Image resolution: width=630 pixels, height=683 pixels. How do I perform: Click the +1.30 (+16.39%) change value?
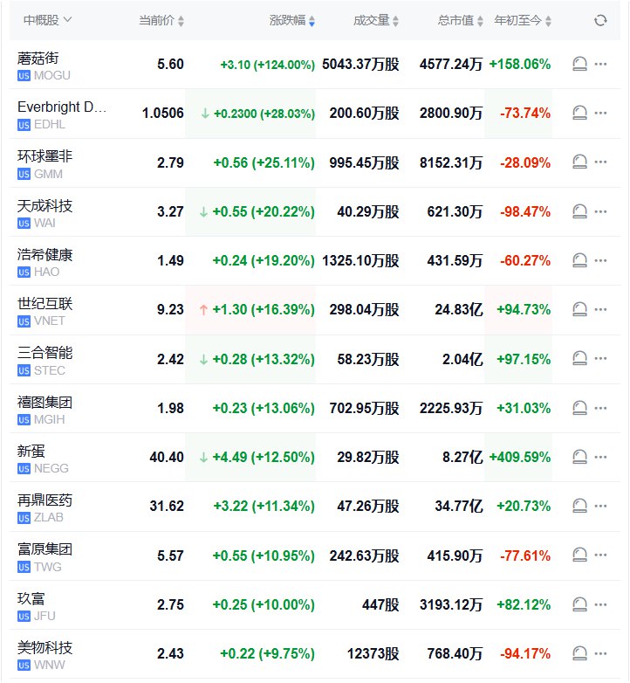264,310
